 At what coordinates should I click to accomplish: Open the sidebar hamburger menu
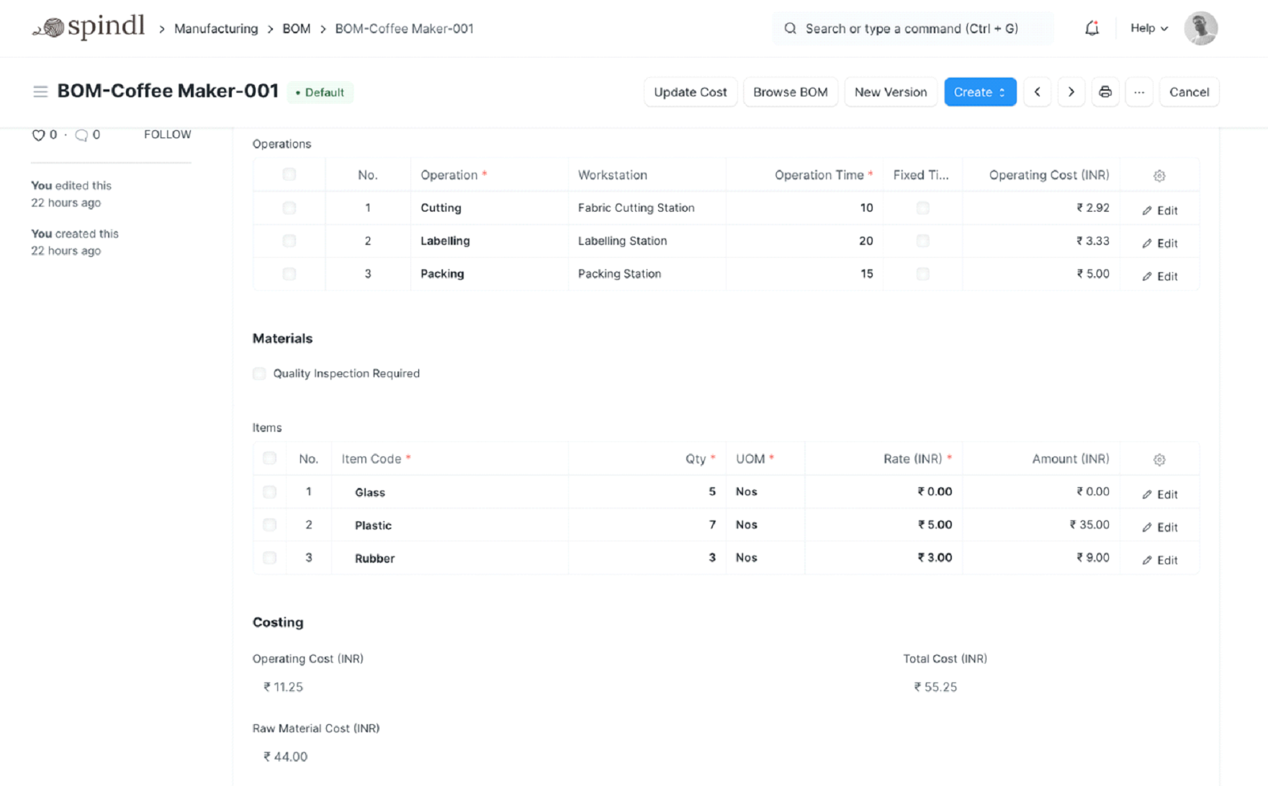(40, 91)
